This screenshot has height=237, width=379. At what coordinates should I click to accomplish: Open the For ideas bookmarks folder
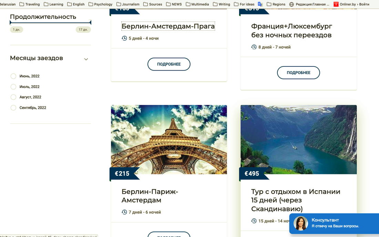pyautogui.click(x=244, y=4)
